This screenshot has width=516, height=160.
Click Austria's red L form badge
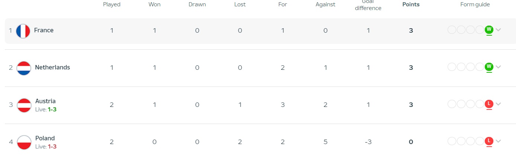pyautogui.click(x=489, y=104)
